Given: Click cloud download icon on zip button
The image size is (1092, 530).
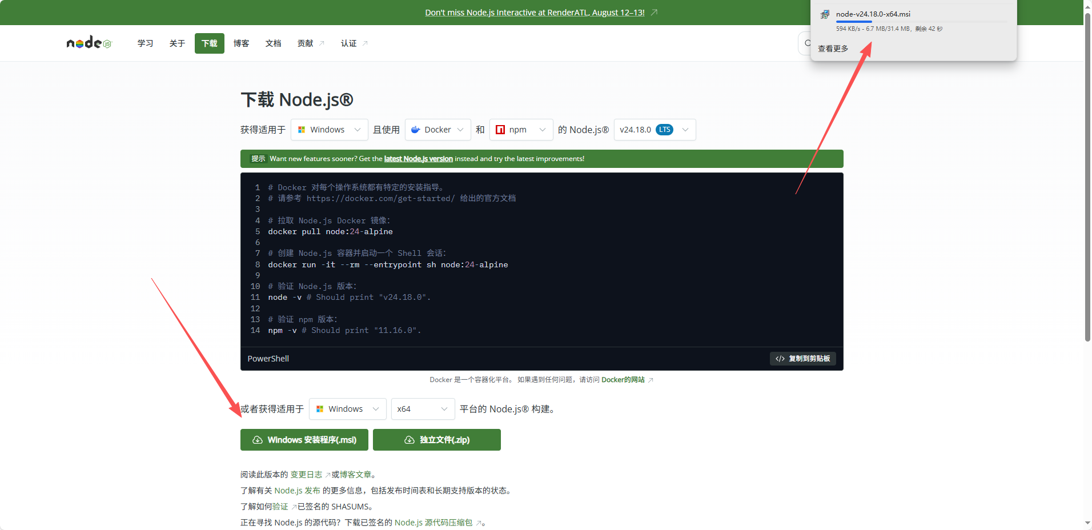Looking at the screenshot, I should point(409,440).
